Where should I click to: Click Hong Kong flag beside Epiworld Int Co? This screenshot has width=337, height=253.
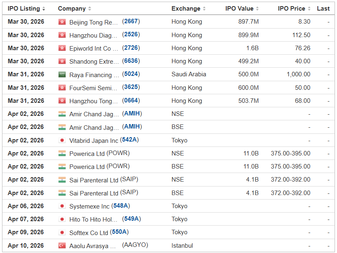(x=62, y=48)
